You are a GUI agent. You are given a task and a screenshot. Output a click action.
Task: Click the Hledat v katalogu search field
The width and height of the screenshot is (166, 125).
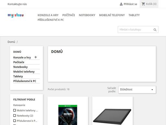point(136,30)
